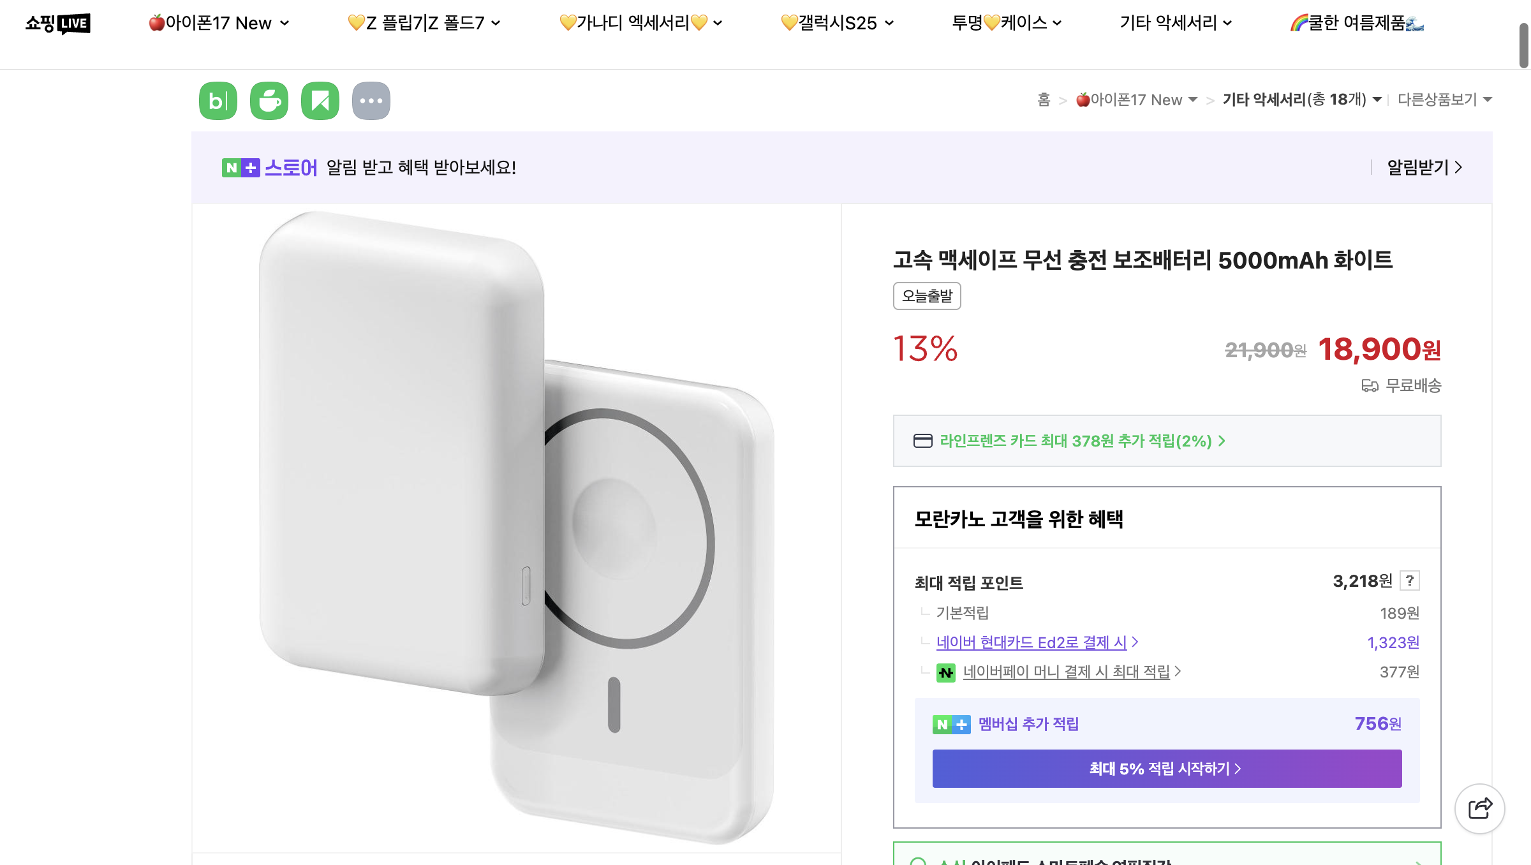Open the gray more-options ellipsis icon
The image size is (1531, 865).
pyautogui.click(x=371, y=100)
